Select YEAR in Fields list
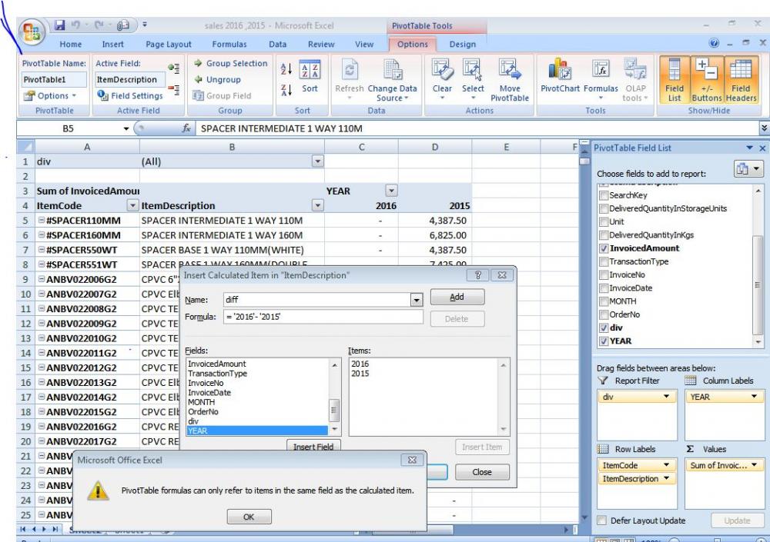The width and height of the screenshot is (770, 542). pyautogui.click(x=257, y=431)
